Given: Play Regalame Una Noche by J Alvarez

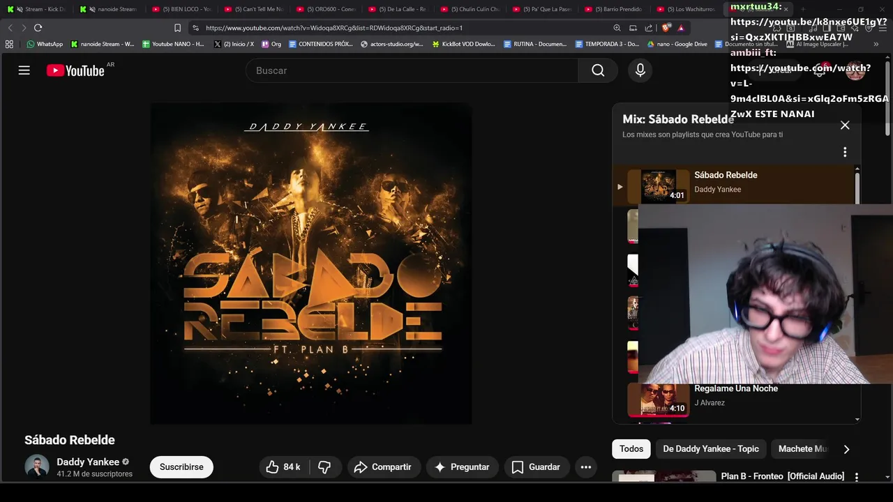Looking at the screenshot, I should coord(736,401).
